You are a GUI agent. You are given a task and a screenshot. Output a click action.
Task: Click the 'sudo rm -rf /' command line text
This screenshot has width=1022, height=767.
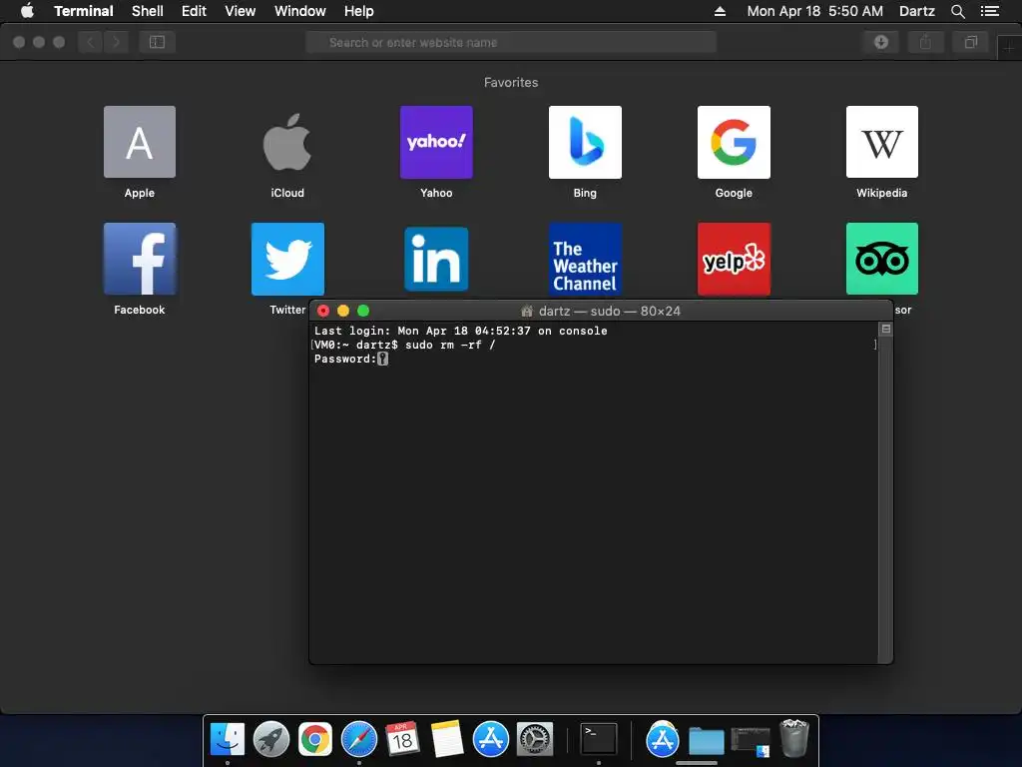[450, 345]
